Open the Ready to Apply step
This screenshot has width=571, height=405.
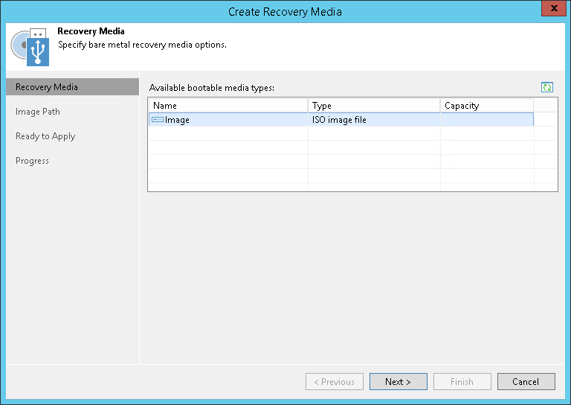[45, 136]
